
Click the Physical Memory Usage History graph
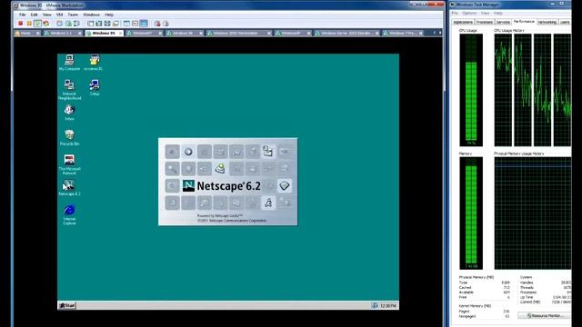coord(533,213)
